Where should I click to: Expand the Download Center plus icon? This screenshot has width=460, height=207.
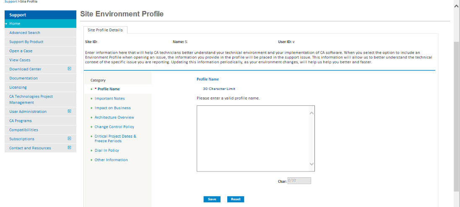pos(70,69)
